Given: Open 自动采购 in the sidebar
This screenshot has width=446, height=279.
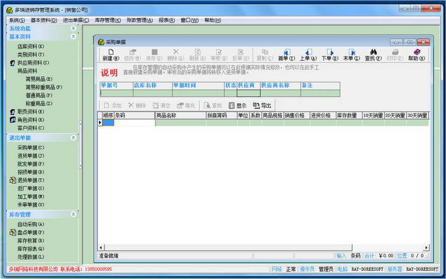Looking at the screenshot, I should [31, 224].
